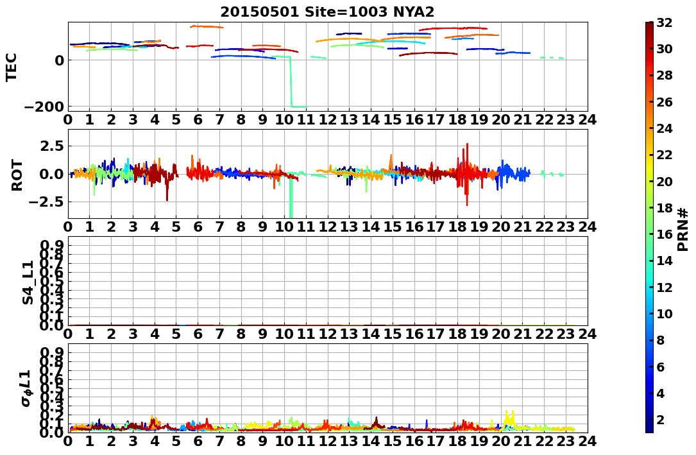The height and width of the screenshot is (455, 696).
Task: Select the colorbar tick label 12
Action: coord(665,288)
